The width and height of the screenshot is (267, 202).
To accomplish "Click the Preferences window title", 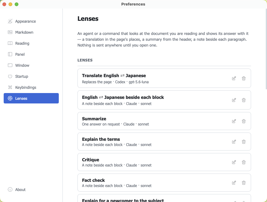I will pos(133,4).
